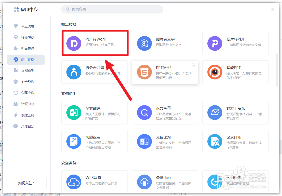Start 论文查重 plagiarism check

(x=165, y=113)
